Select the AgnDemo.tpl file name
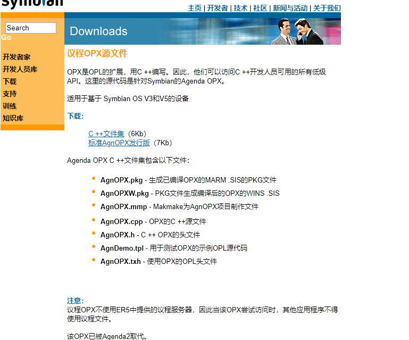Image resolution: width=409 pixels, height=340 pixels. pos(122,248)
